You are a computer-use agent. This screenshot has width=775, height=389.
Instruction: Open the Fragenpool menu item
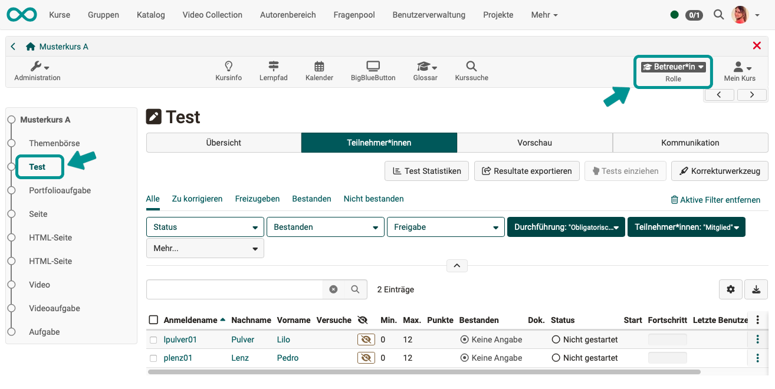tap(354, 15)
